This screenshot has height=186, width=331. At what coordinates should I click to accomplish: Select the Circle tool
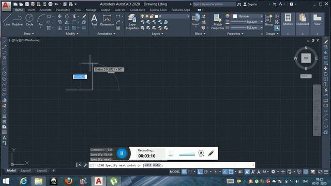[x=29, y=20]
